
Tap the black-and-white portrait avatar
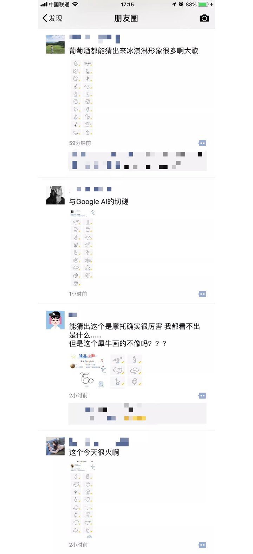click(x=56, y=195)
